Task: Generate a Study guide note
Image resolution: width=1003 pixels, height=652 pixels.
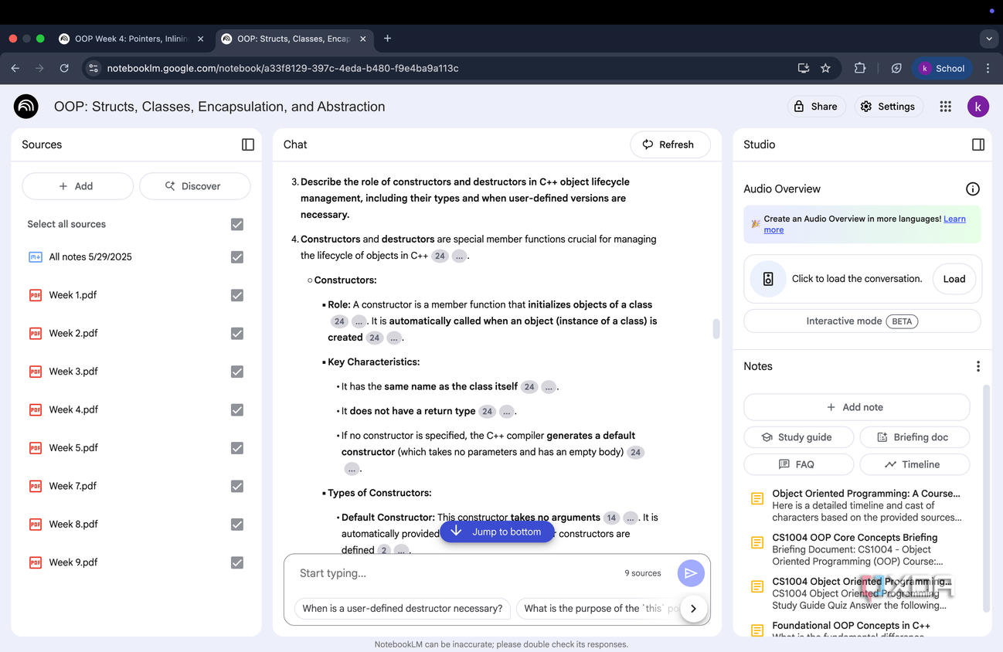Action: 798,437
